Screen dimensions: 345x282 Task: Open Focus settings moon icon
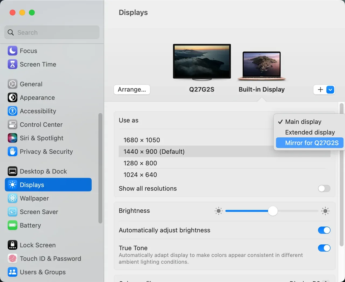(12, 51)
